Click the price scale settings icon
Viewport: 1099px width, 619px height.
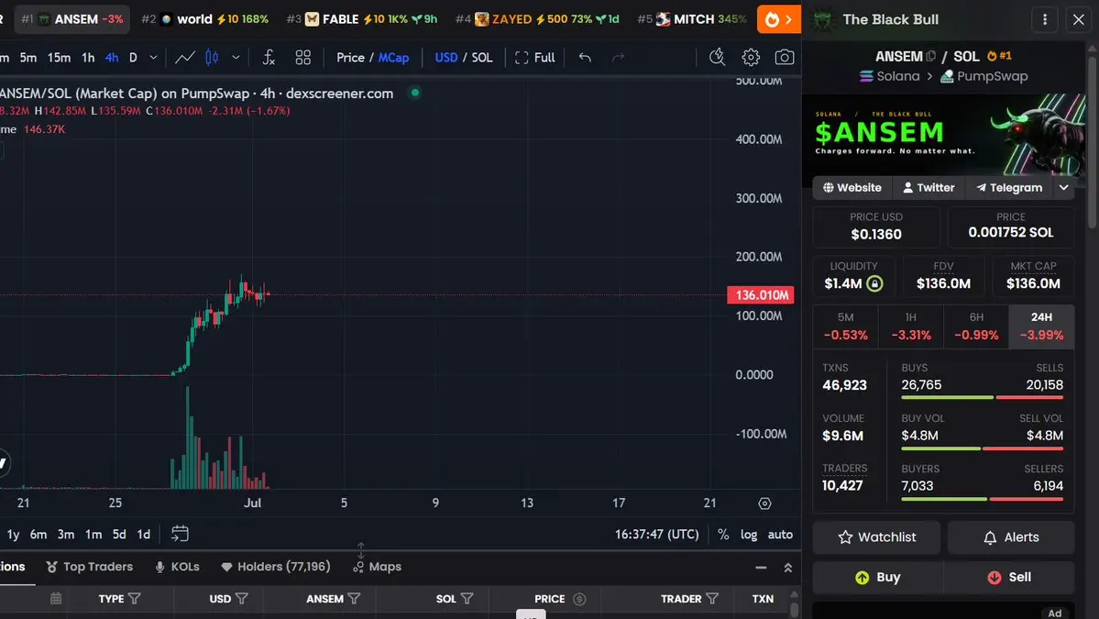coord(764,503)
